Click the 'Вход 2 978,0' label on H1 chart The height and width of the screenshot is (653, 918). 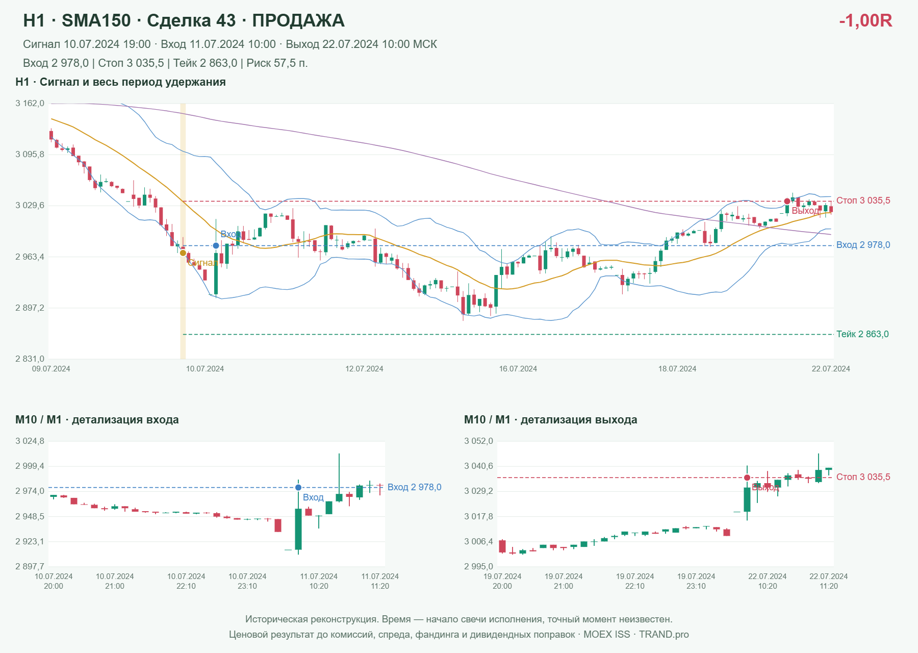[x=863, y=245]
